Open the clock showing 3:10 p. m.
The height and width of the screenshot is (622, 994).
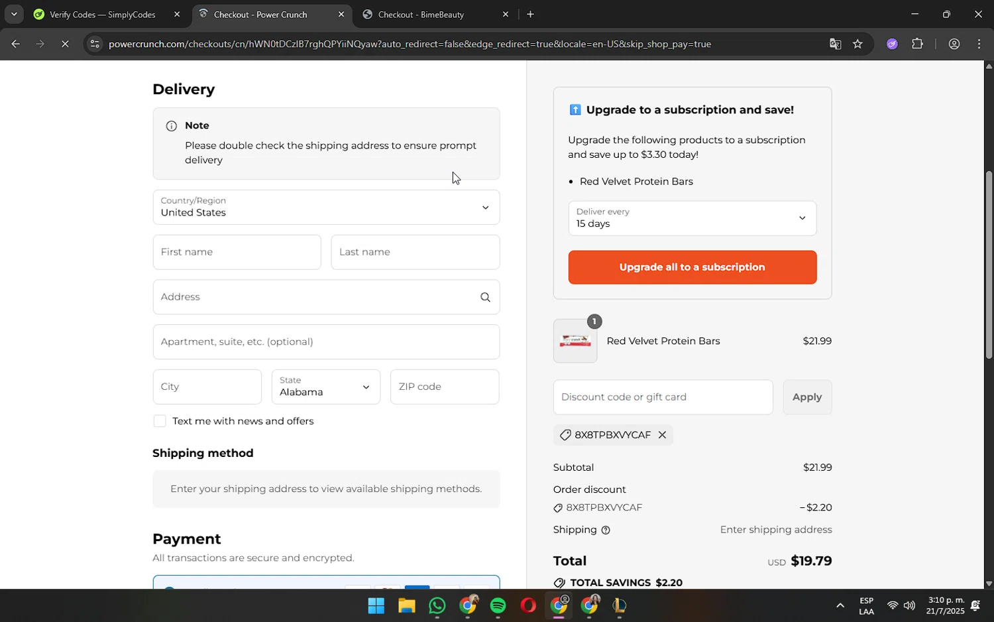tap(946, 605)
